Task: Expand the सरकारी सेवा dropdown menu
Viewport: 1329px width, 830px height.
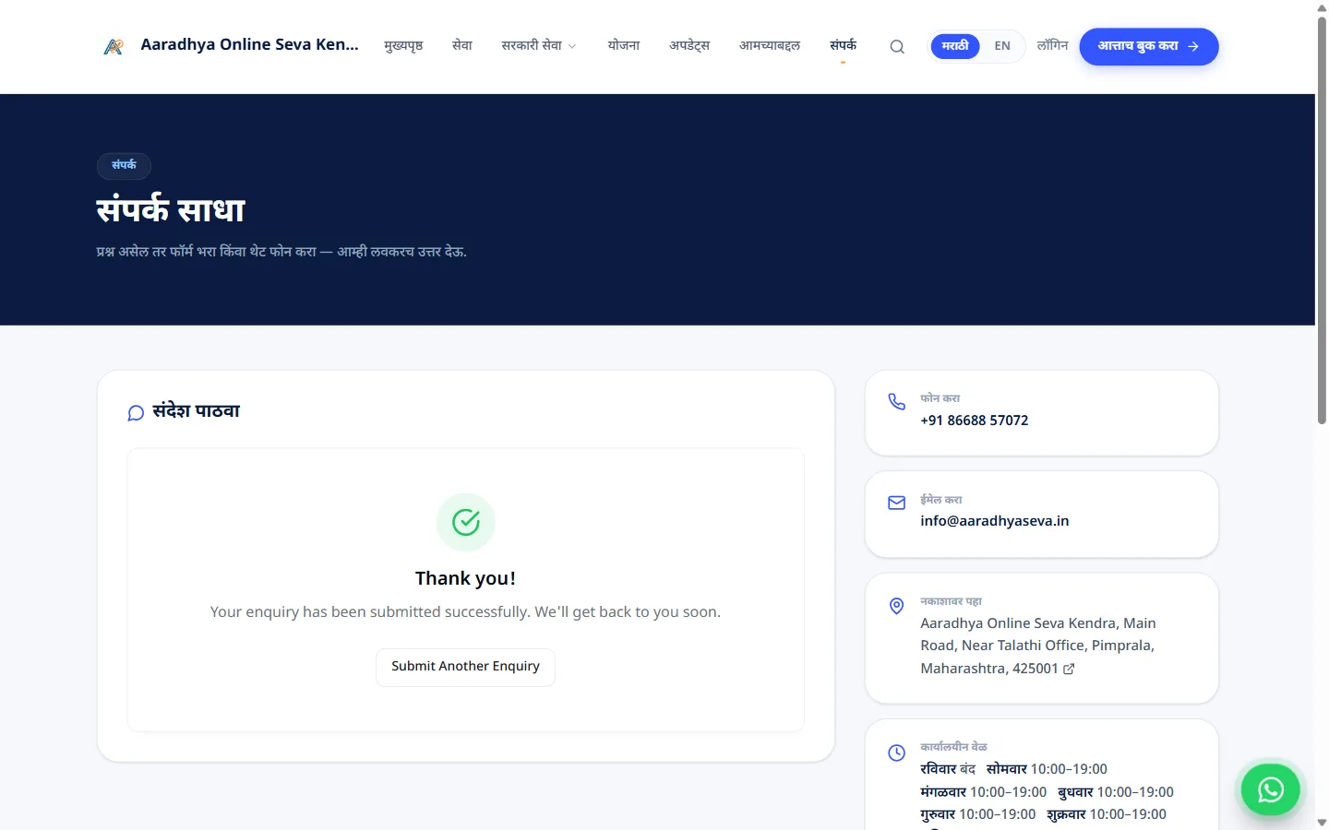Action: coord(539,46)
